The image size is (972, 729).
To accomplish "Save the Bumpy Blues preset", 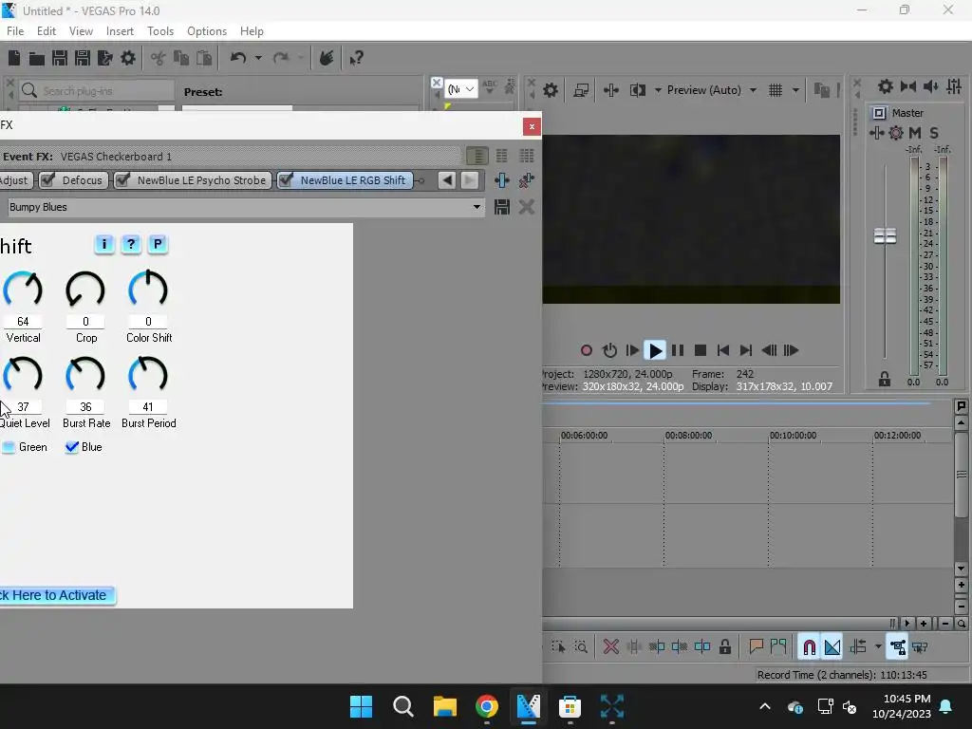I will 502,207.
